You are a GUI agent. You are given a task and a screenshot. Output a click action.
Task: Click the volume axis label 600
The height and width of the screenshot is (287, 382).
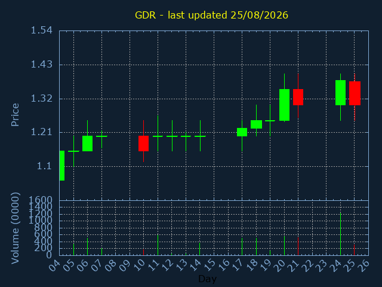point(43,234)
